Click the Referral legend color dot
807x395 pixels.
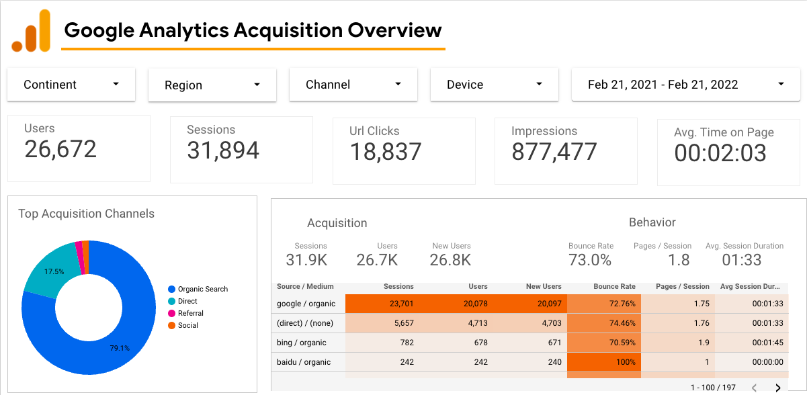(171, 314)
